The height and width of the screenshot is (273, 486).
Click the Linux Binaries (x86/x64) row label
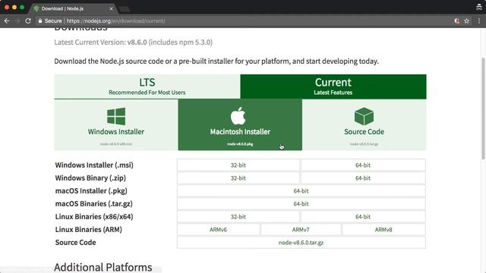pos(94,217)
